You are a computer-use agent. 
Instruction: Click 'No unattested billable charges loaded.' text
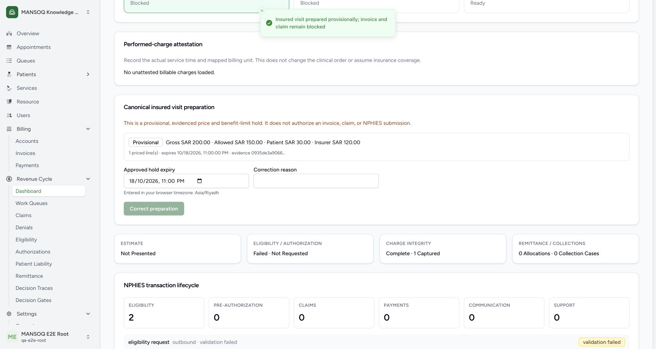tap(169, 72)
